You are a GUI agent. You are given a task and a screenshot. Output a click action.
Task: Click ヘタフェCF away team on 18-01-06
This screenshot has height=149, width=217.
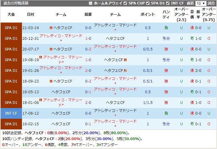pyautogui.click(x=115, y=103)
